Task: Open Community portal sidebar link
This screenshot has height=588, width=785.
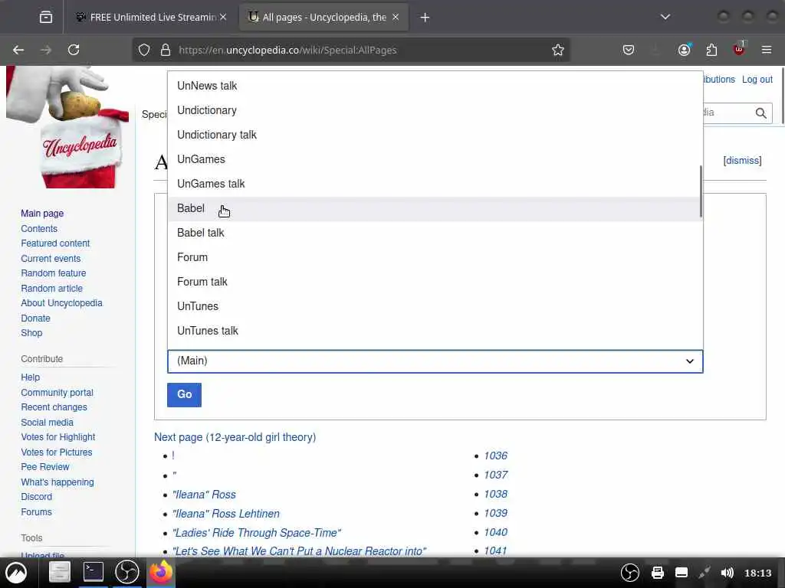Action: (x=57, y=393)
